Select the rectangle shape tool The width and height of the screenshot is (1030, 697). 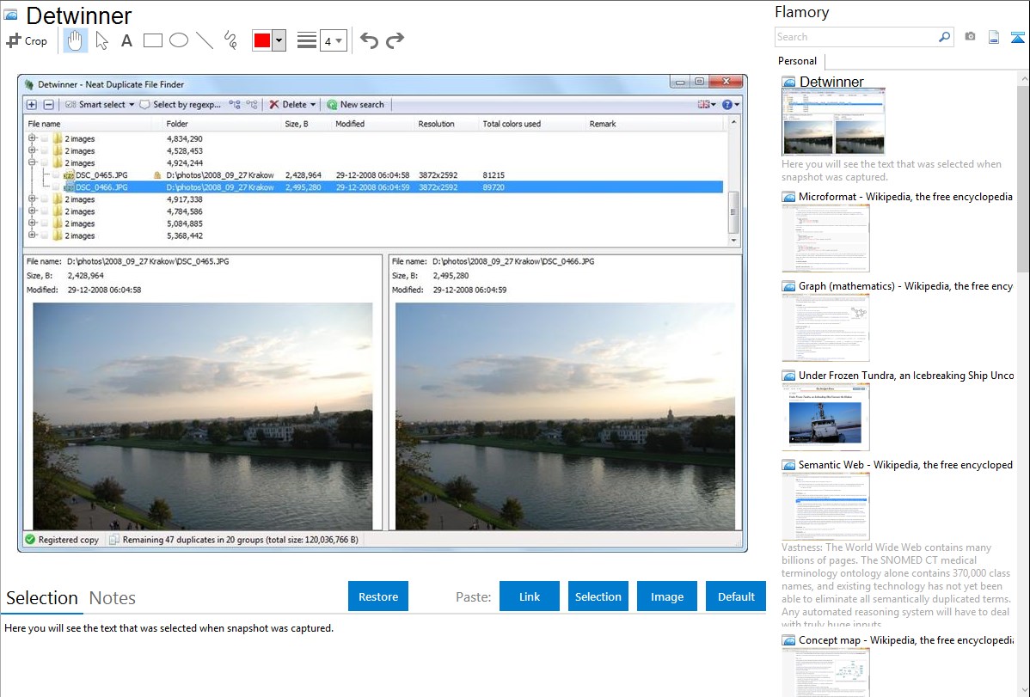(152, 40)
